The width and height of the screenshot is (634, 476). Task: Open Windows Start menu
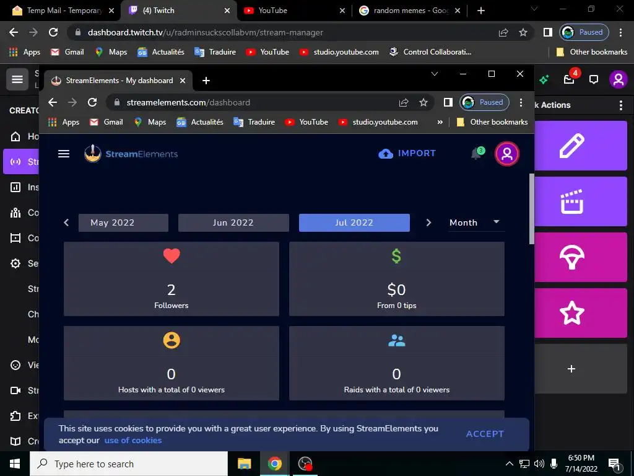click(15, 464)
